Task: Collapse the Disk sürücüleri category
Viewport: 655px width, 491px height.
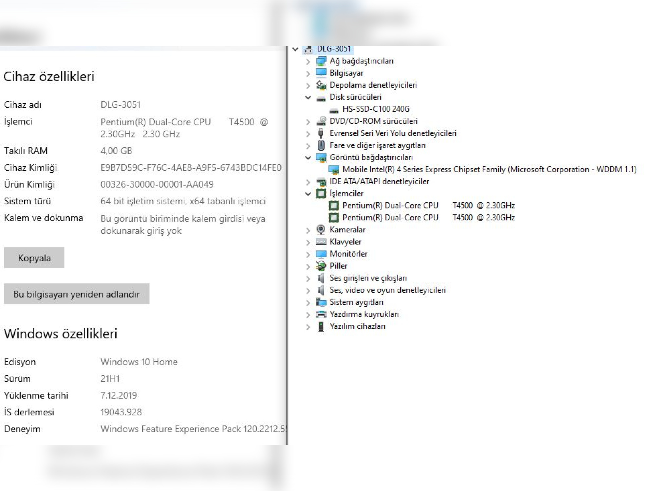Action: click(x=308, y=97)
